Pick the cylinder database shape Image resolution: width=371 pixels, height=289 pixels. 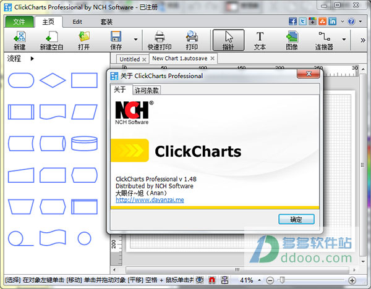click(x=84, y=143)
